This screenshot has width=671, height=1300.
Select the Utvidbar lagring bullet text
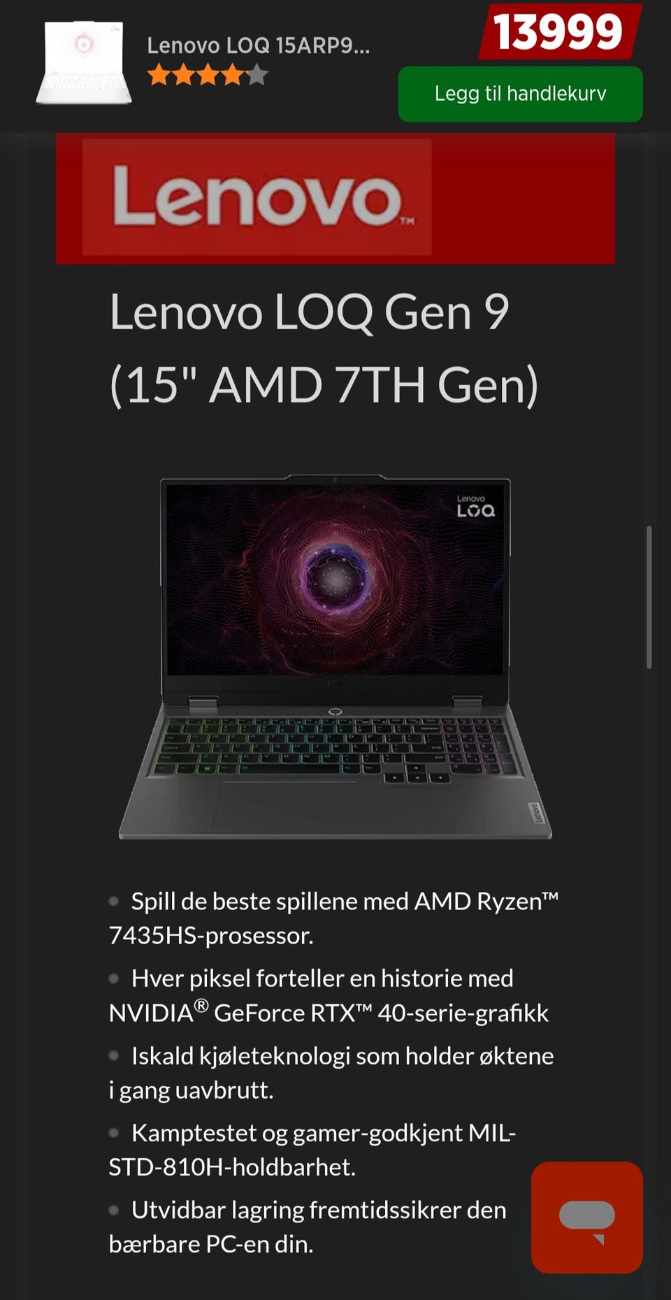(x=308, y=1227)
